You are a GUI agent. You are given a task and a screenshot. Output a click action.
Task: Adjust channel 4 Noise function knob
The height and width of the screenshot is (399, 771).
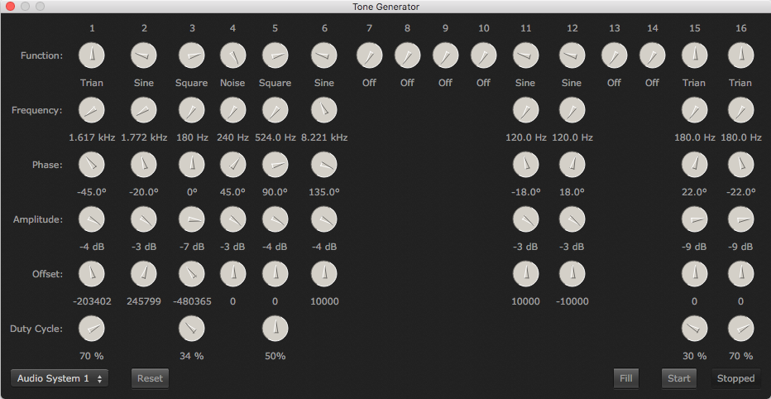[x=232, y=56]
